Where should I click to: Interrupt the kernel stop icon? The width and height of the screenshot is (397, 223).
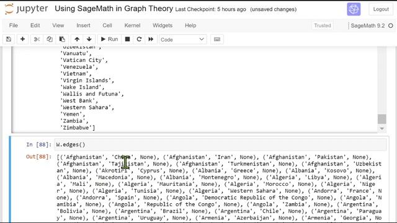(x=127, y=39)
